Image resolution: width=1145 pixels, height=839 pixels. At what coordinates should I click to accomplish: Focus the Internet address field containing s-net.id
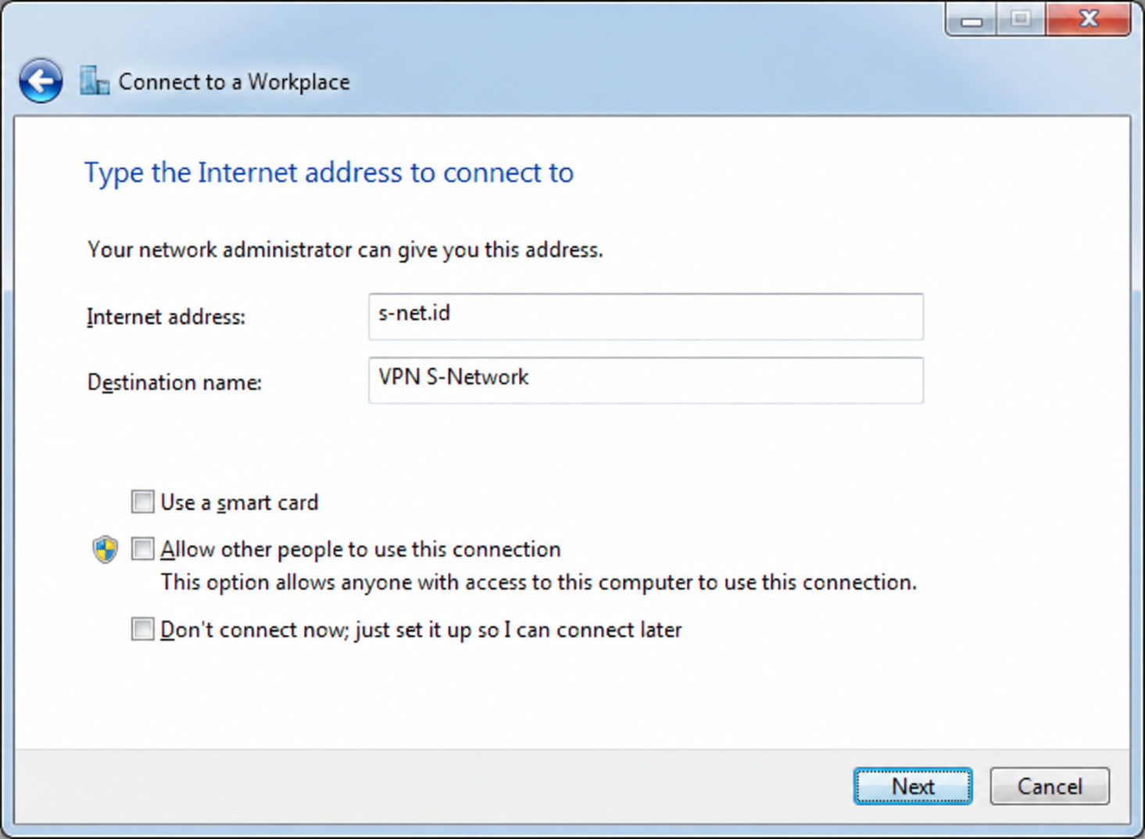tap(646, 317)
